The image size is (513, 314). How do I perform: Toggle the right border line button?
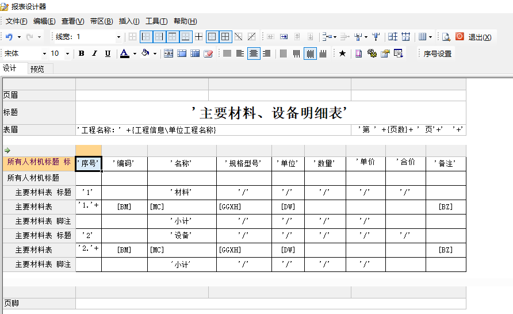point(159,37)
